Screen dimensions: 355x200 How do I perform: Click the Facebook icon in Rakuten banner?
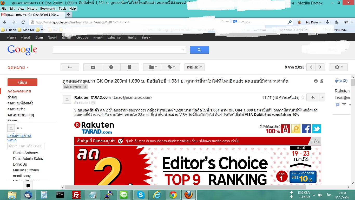tap(306, 129)
